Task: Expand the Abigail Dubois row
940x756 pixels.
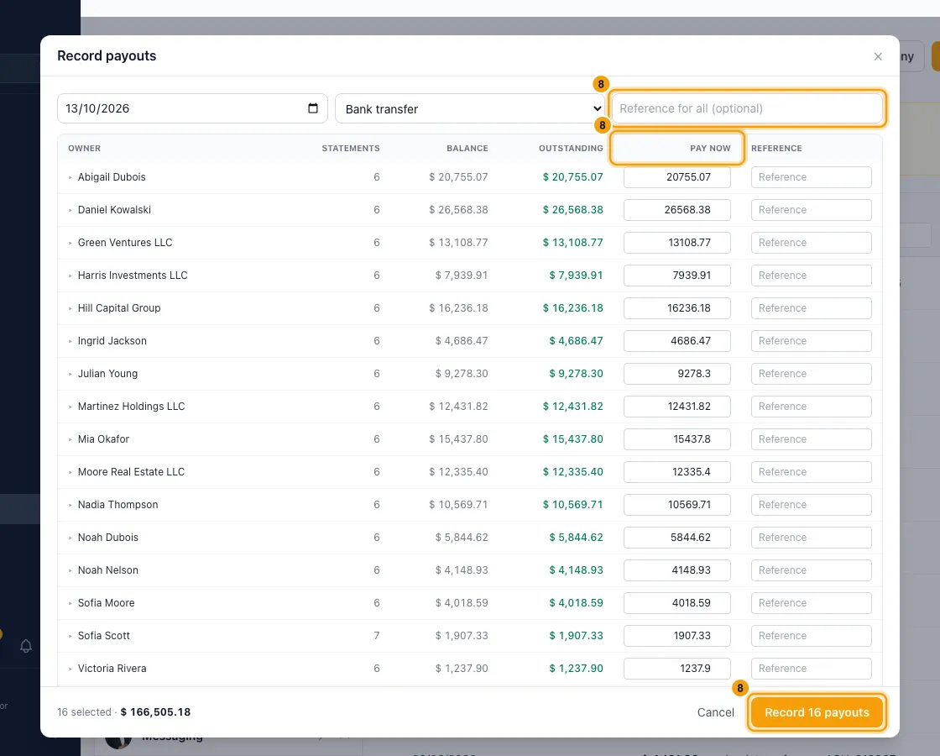Action: pyautogui.click(x=70, y=177)
